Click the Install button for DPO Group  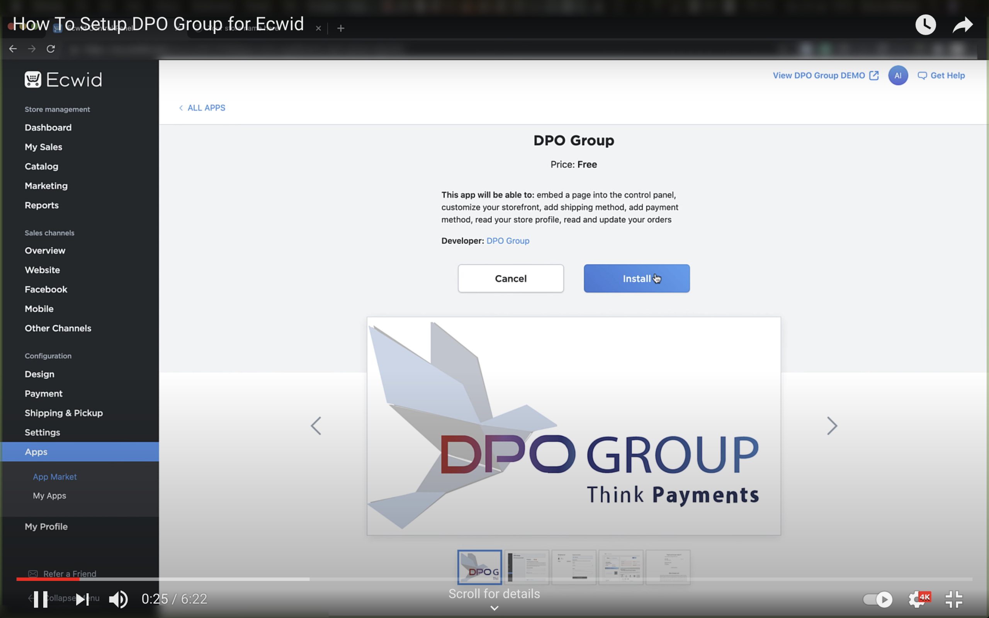pyautogui.click(x=637, y=278)
